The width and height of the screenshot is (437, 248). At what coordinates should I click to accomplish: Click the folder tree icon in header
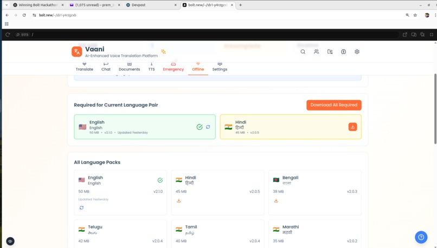(x=330, y=52)
